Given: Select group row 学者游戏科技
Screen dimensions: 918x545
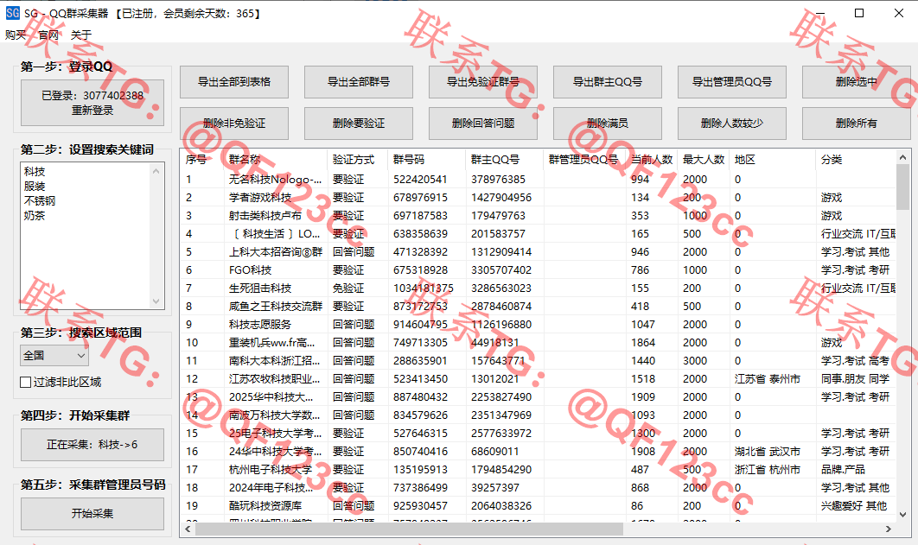Looking at the screenshot, I should click(539, 198).
